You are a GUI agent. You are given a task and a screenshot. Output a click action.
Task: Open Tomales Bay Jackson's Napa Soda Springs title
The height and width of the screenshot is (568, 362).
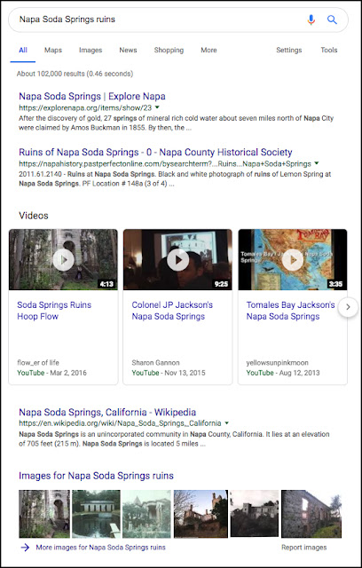291,311
